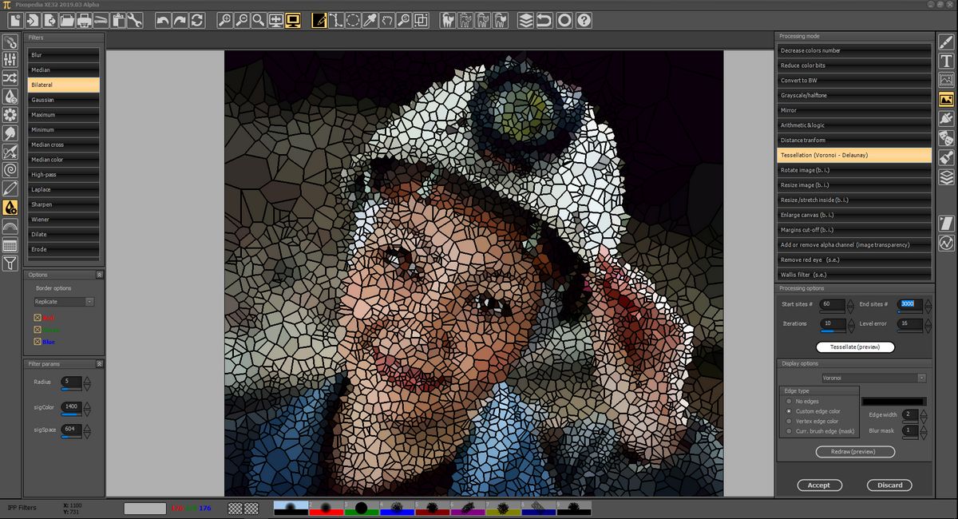958x519 pixels.
Task: Select the eyedropper color picker tool
Action: pos(370,21)
